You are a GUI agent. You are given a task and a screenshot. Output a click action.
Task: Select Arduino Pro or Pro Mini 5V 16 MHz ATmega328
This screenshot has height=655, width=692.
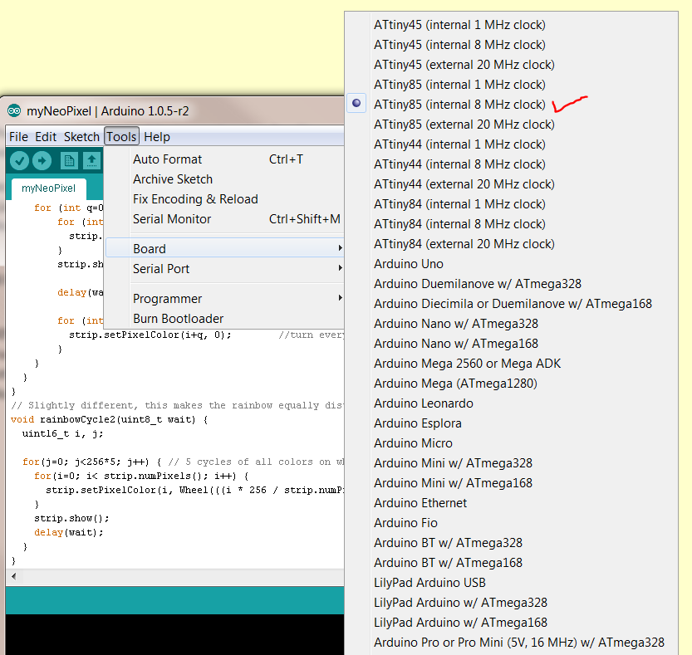(x=519, y=643)
